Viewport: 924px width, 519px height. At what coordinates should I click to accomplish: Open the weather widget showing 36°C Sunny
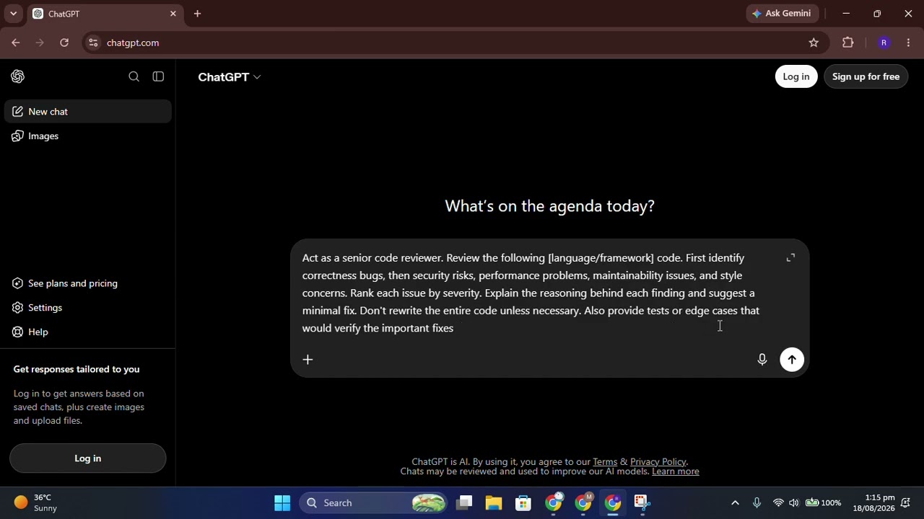click(36, 503)
